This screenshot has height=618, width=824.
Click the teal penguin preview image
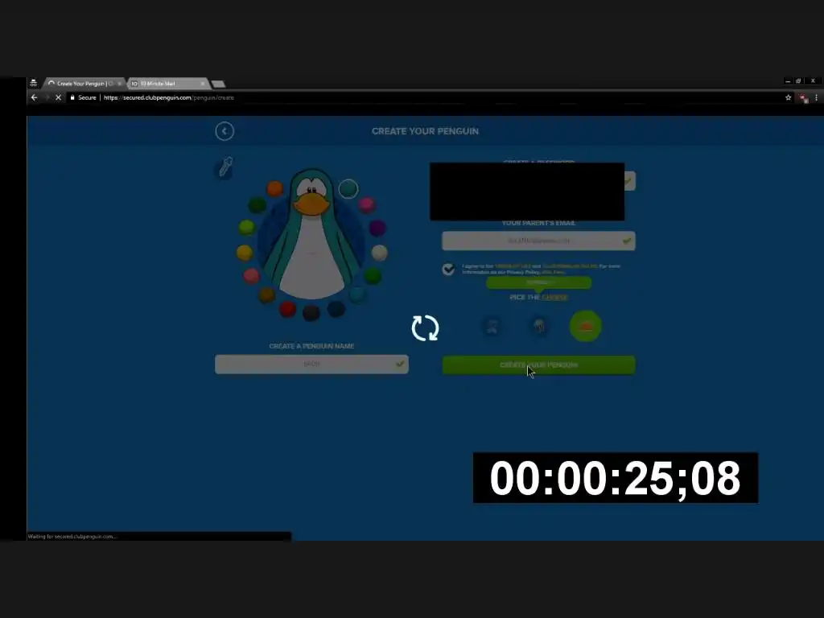click(x=311, y=234)
